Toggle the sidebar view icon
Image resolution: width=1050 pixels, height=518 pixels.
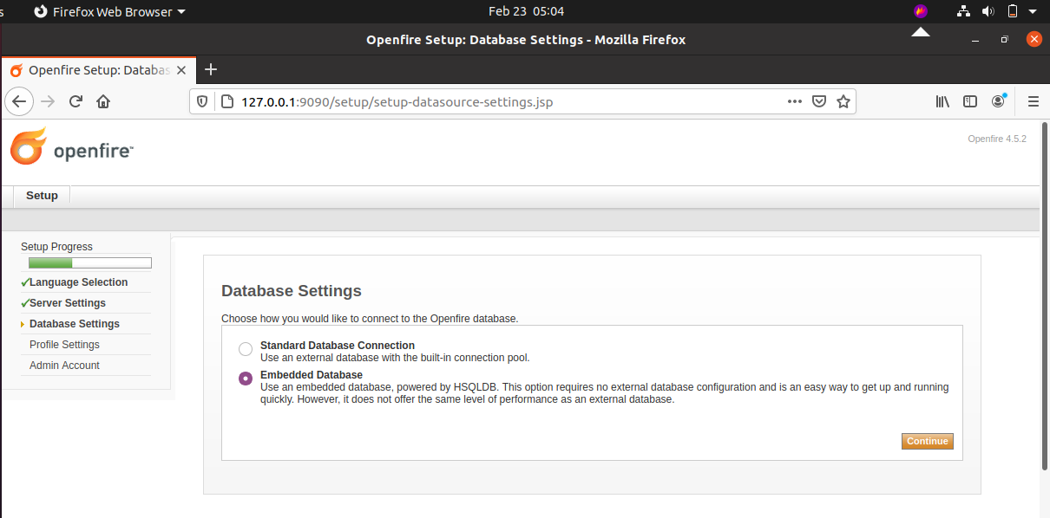(x=971, y=101)
